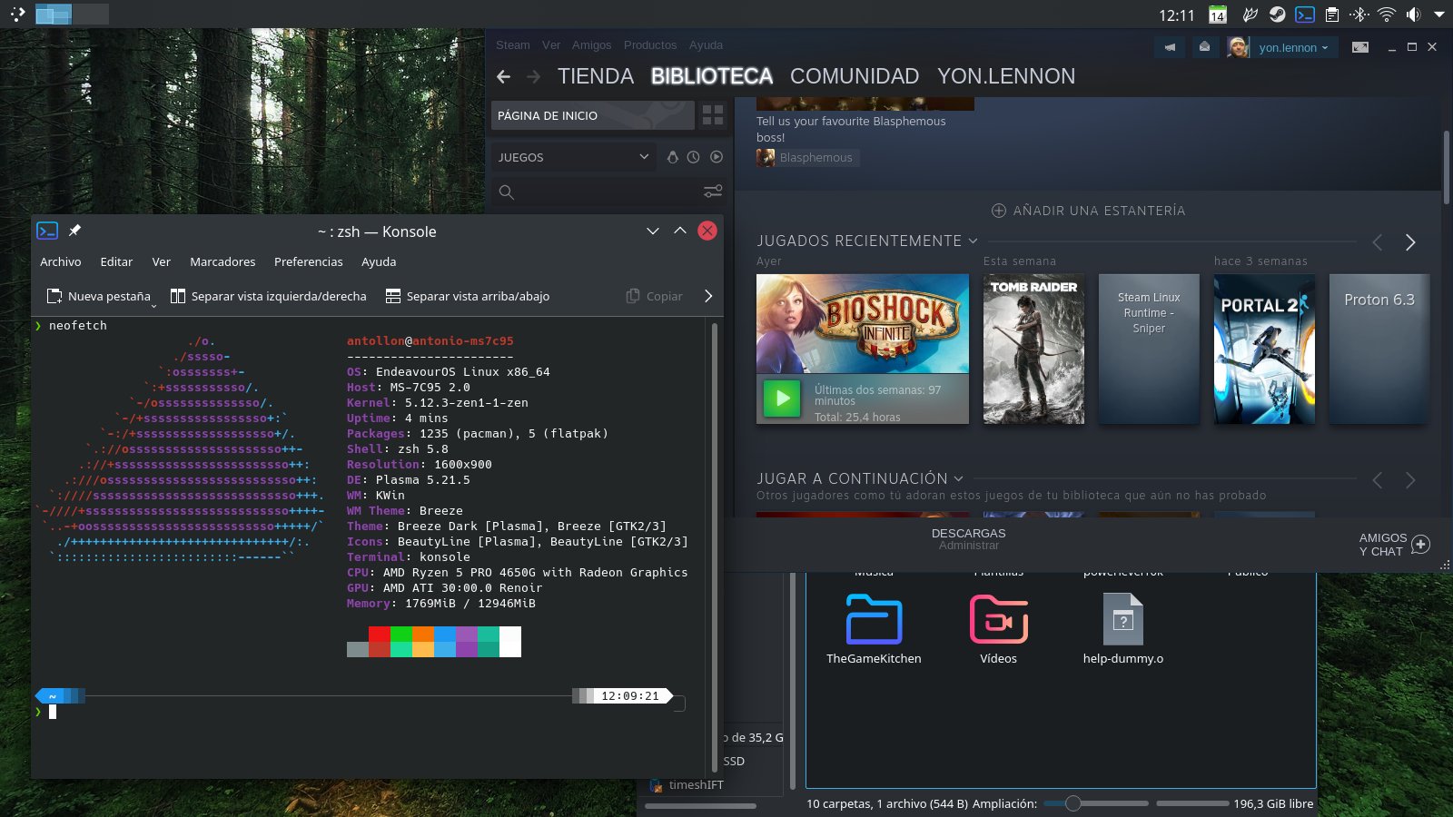
Task: Expand the JUEGOS library dropdown
Action: tap(644, 157)
